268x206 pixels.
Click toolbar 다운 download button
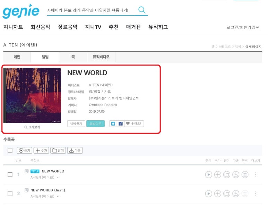[x=75, y=151]
